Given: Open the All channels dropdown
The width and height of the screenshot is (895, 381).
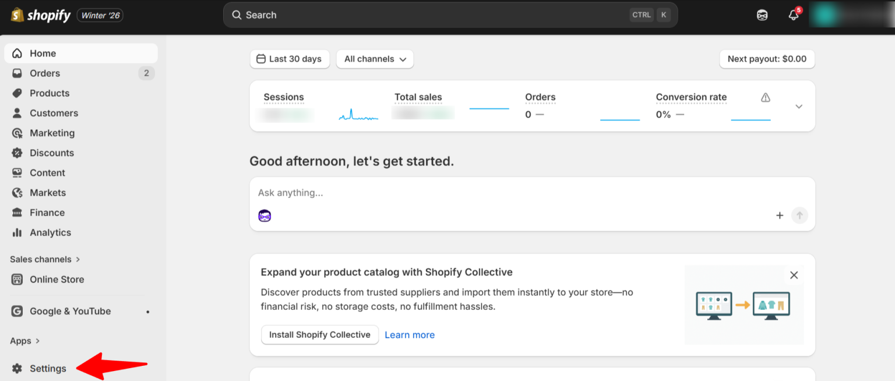Looking at the screenshot, I should pos(375,59).
